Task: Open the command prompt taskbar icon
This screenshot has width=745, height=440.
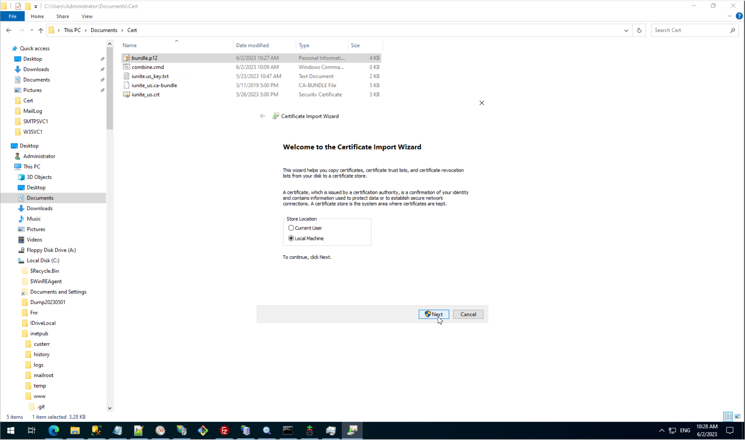Action: pyautogui.click(x=288, y=431)
